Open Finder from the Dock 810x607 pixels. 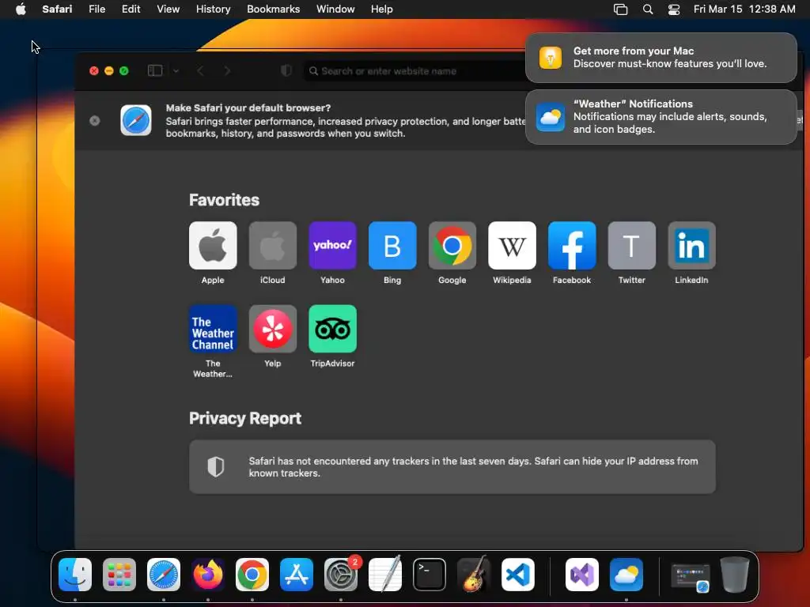(75, 575)
